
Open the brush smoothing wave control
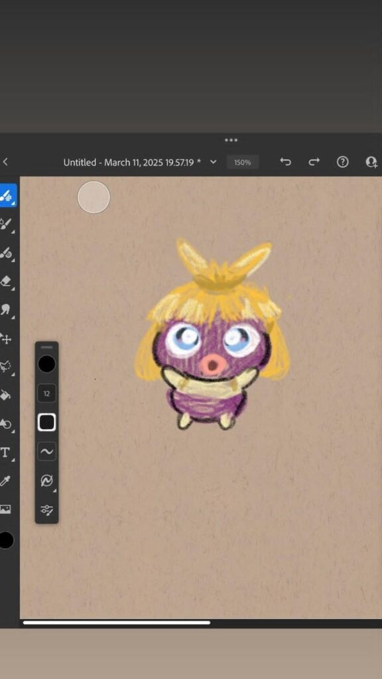46,451
